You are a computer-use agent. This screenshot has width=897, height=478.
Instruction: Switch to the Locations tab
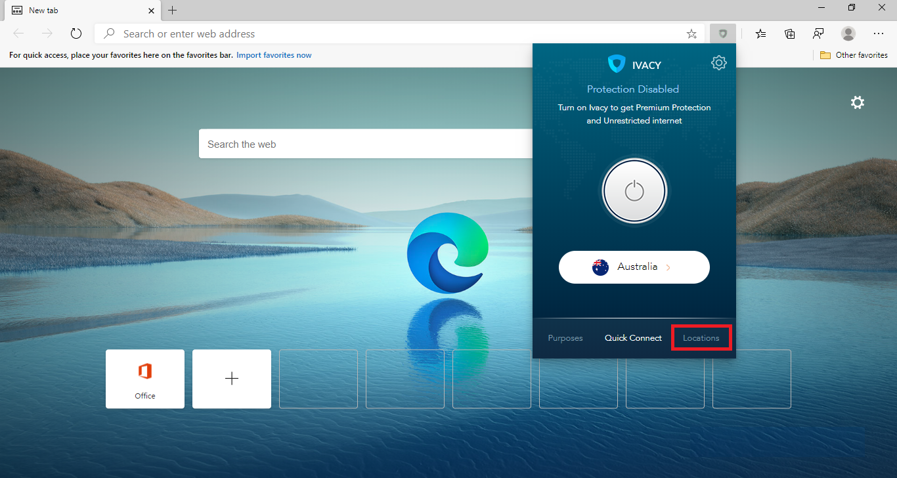click(701, 338)
